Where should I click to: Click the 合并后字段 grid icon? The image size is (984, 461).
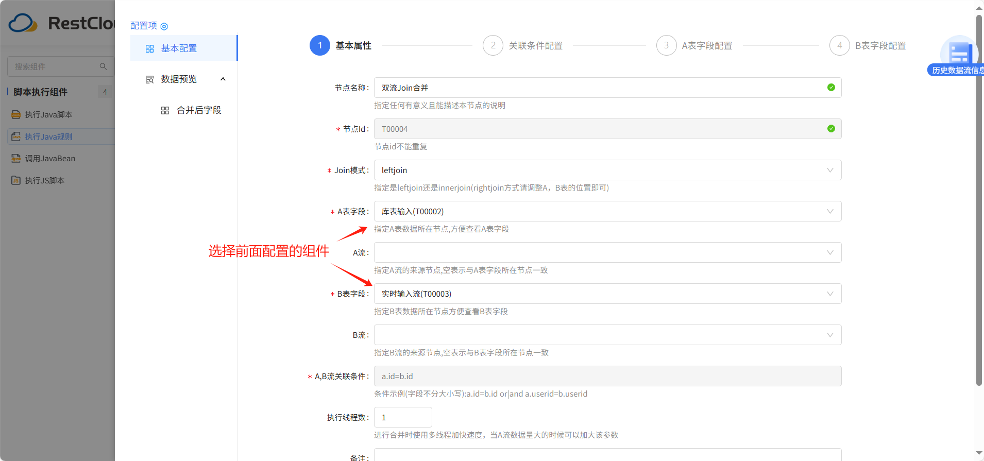click(165, 110)
